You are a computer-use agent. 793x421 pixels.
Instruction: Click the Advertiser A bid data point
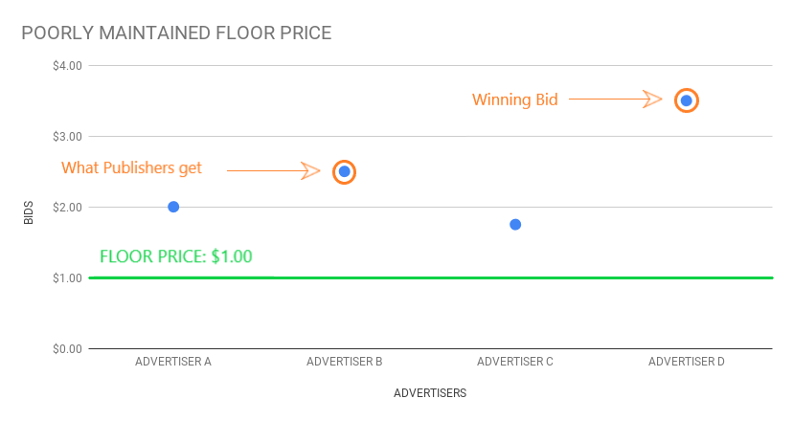pyautogui.click(x=173, y=207)
